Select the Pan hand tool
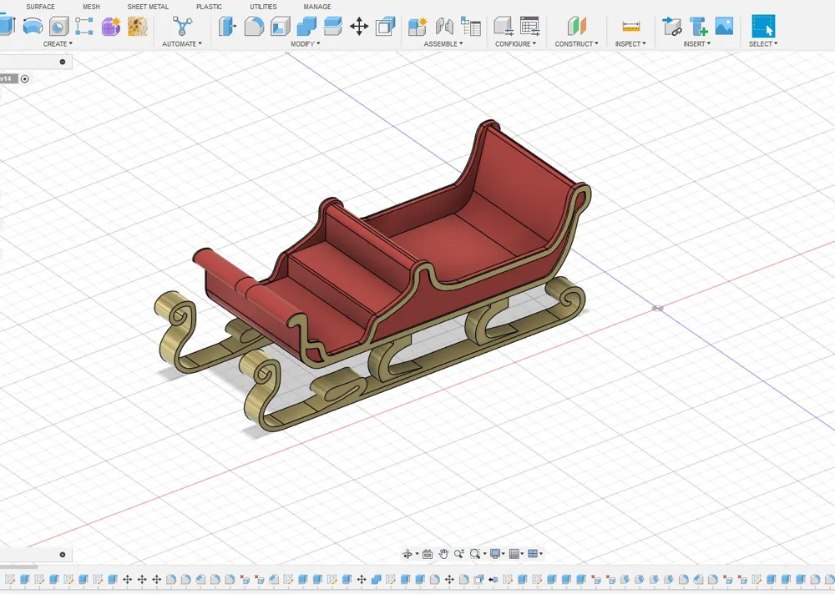This screenshot has height=594, width=835. click(x=443, y=554)
